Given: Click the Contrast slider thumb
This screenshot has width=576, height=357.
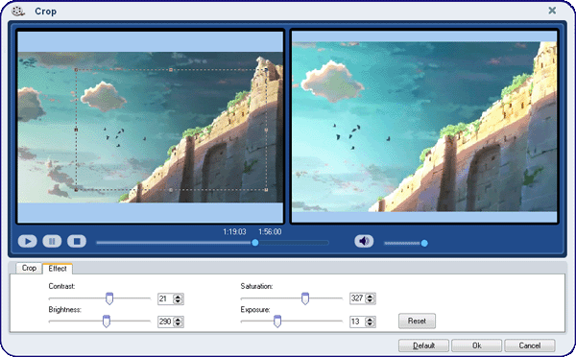Looking at the screenshot, I should coord(109,298).
